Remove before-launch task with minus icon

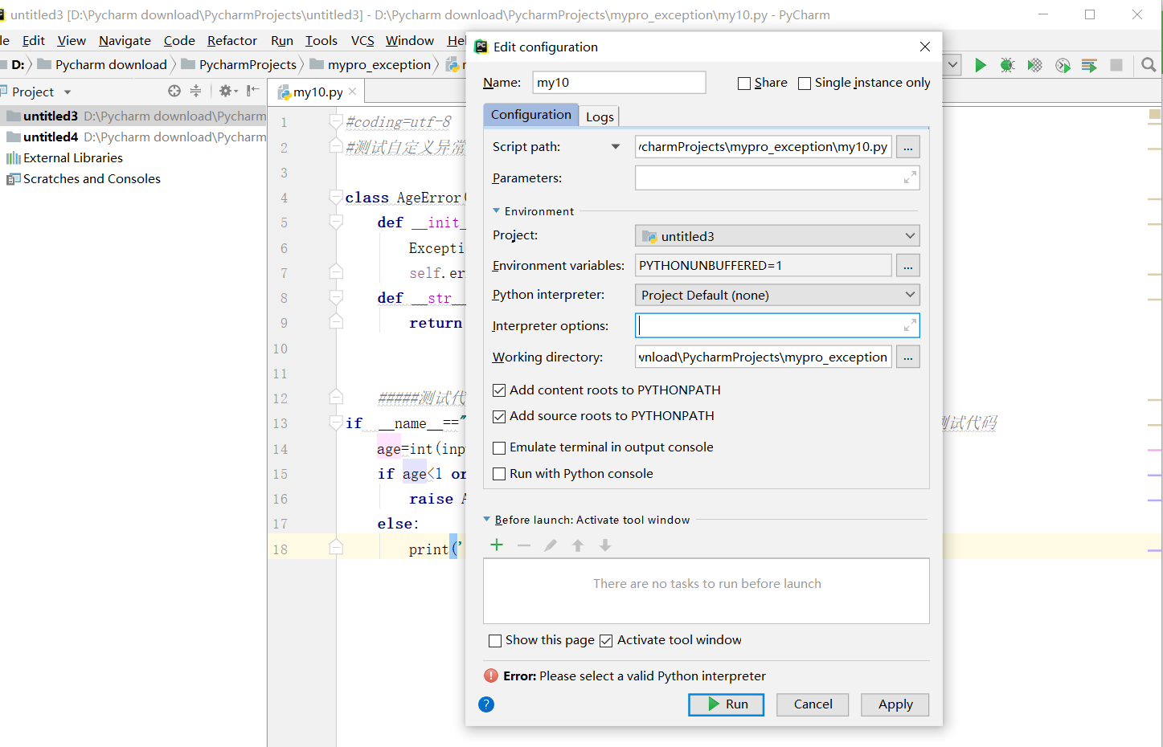pos(524,545)
